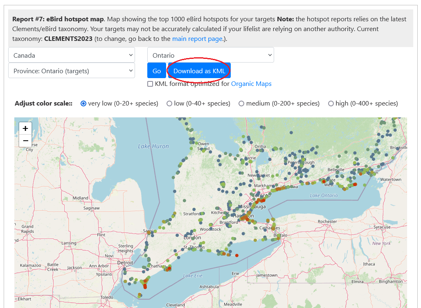Viewport: 421px width, 308px height.
Task: Open the Canada country dropdown
Action: (72, 55)
